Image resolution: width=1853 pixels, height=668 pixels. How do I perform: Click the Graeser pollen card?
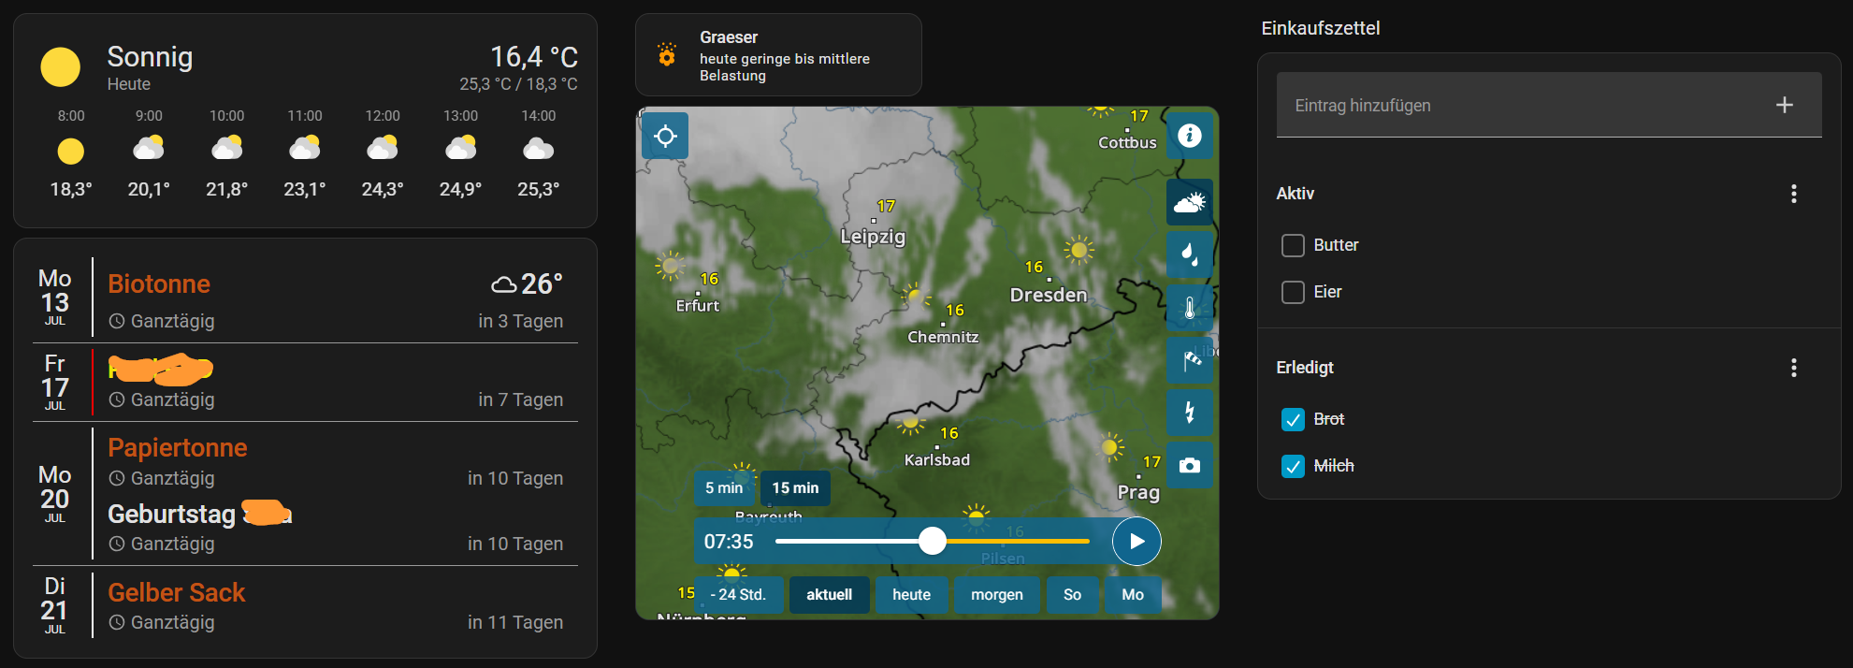(778, 54)
